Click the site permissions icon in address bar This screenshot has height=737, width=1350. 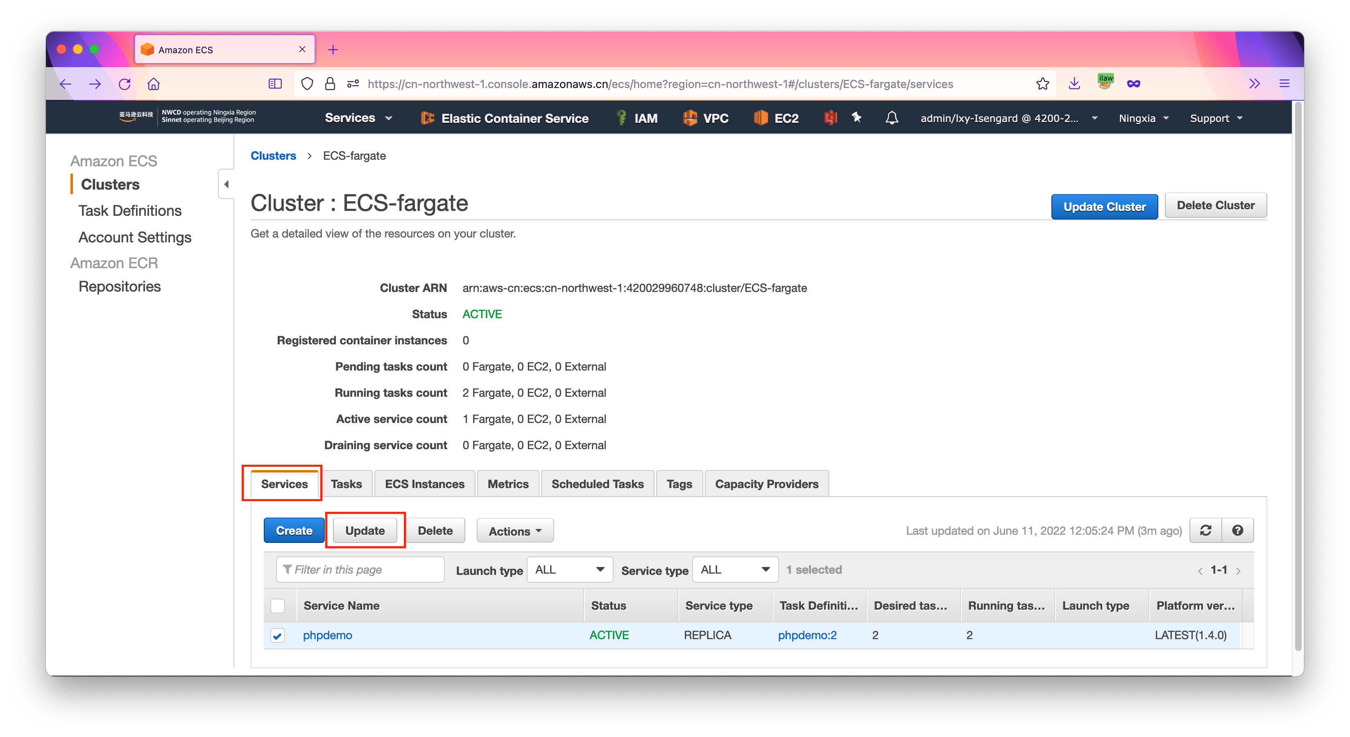tap(353, 84)
